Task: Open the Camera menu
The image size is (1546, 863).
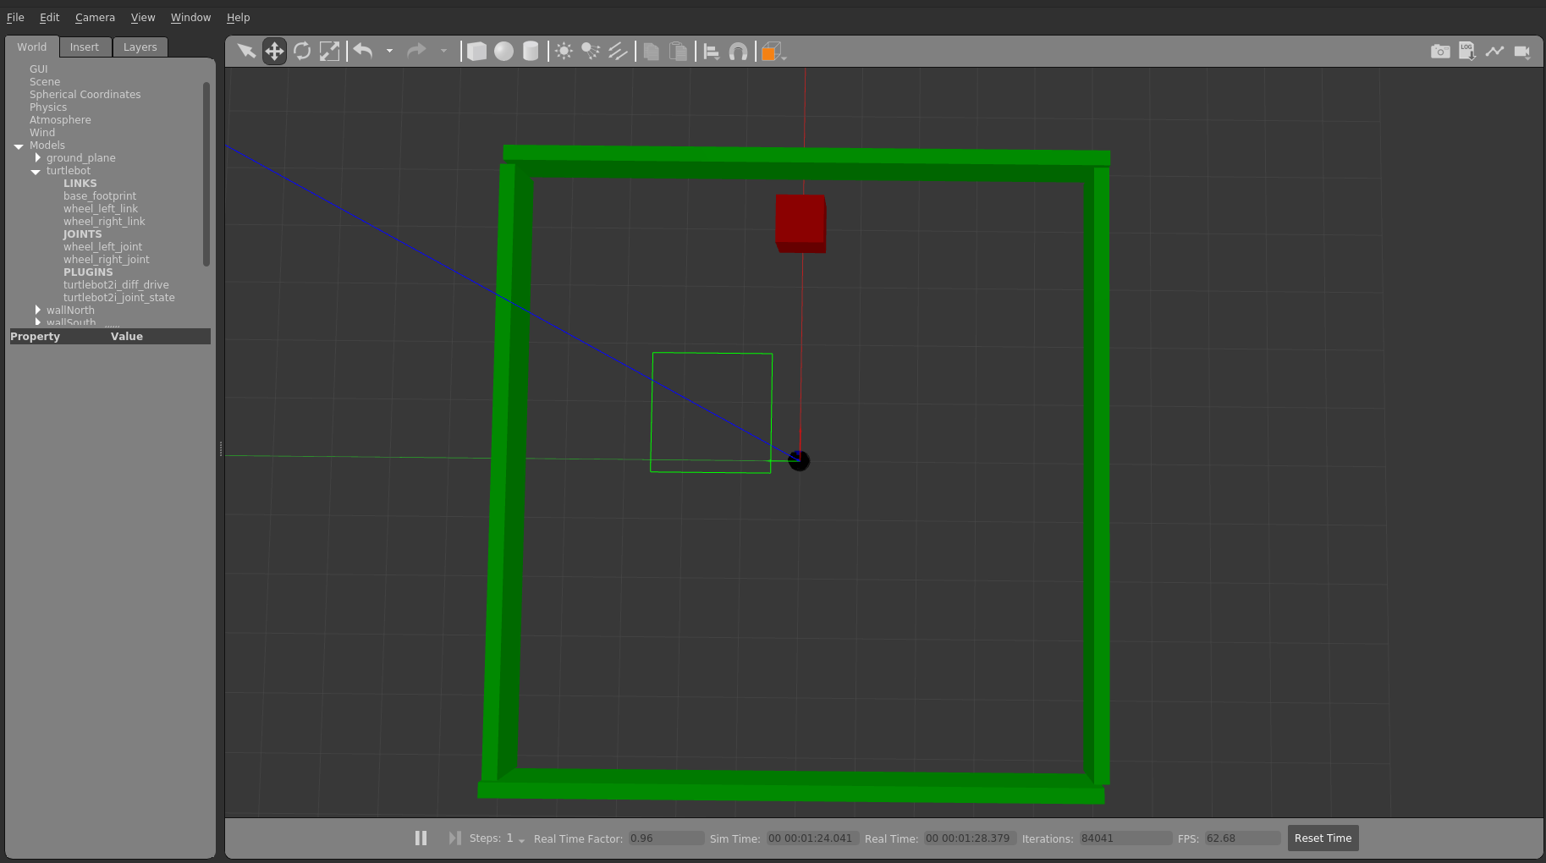Action: point(95,17)
